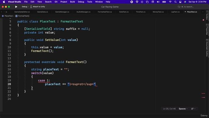This screenshot has height=118, width=209.
Task: Open Control Center in menu bar
Action: click(180, 2)
